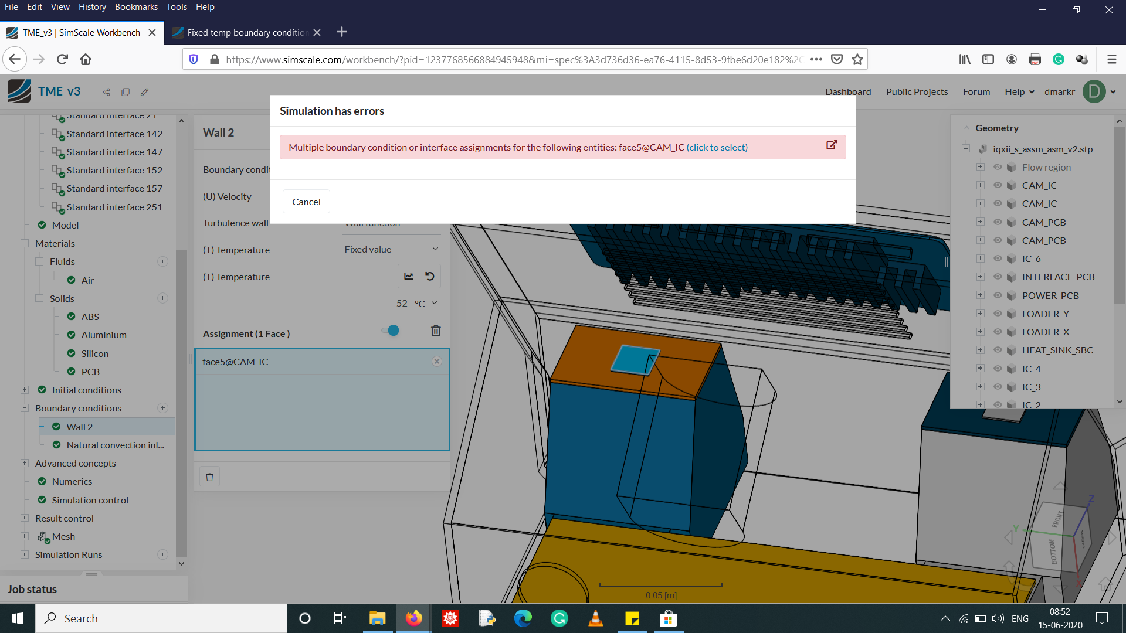
Task: Toggle visibility of HEAT_SINK_SBC part
Action: point(998,350)
